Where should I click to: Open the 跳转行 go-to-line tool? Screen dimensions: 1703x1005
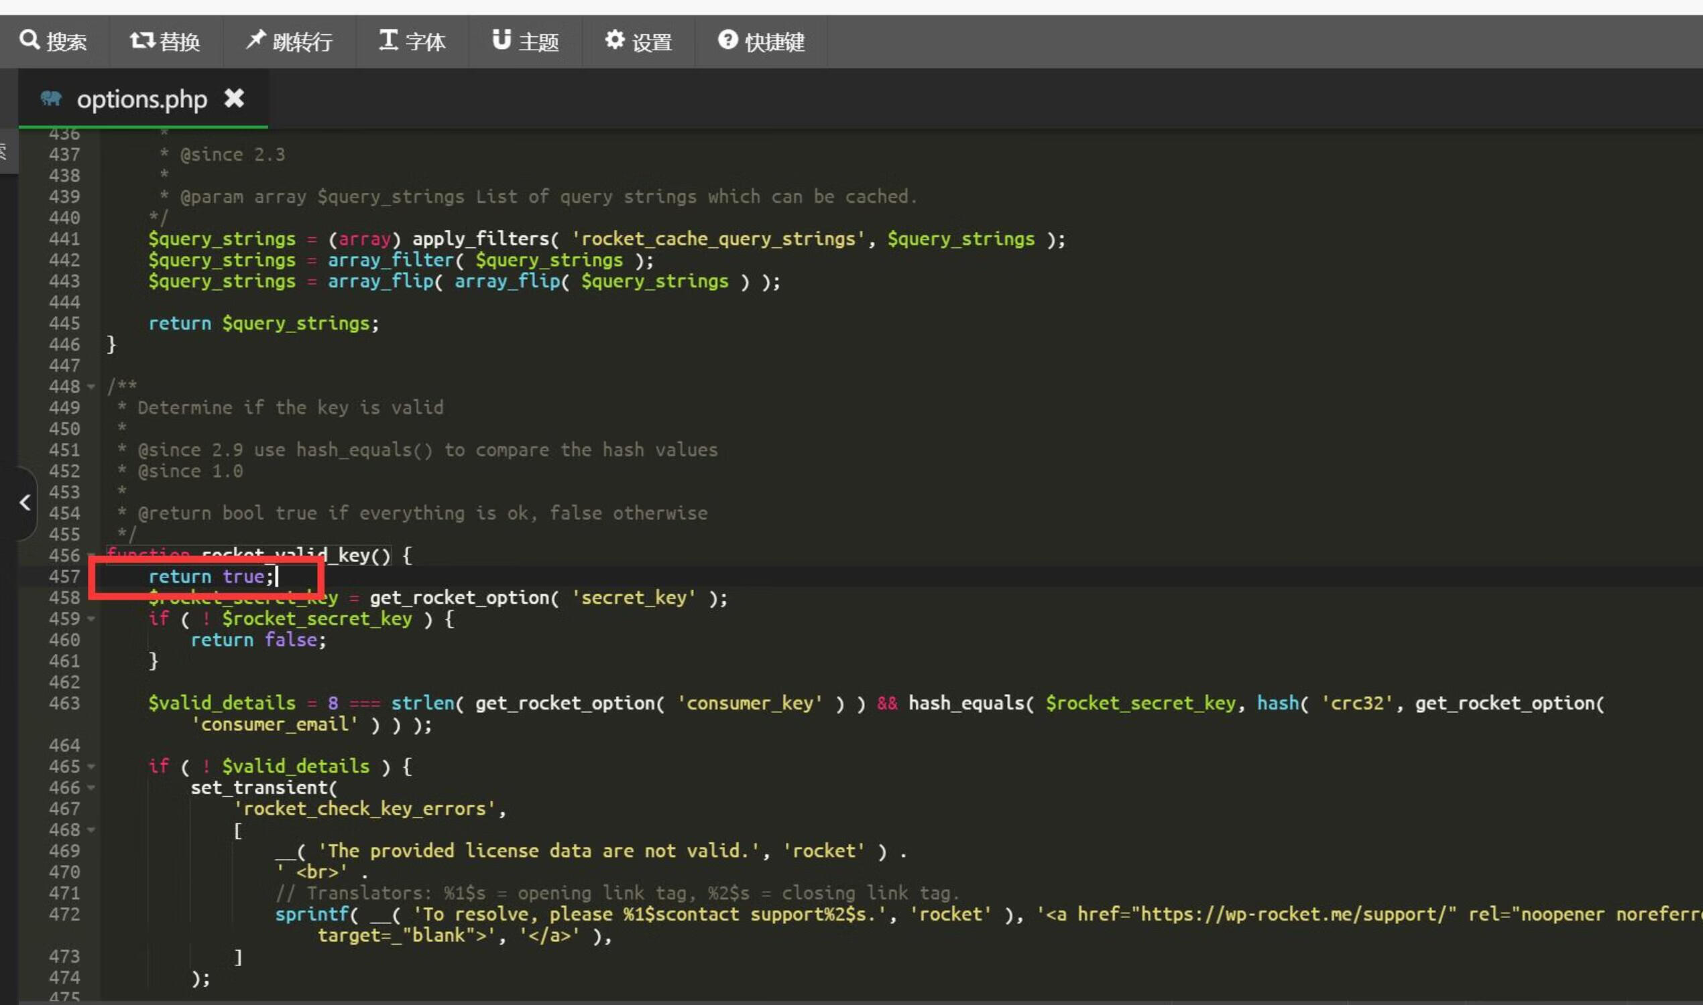point(289,42)
